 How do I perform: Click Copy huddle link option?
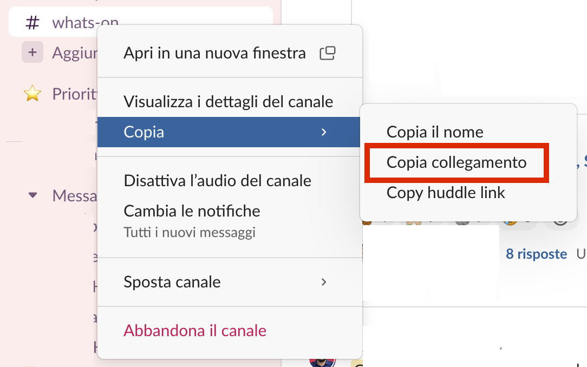446,192
